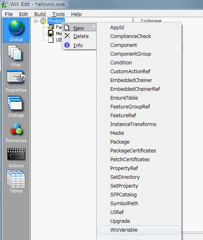
Task: Open the Build menu
Action: (x=40, y=14)
